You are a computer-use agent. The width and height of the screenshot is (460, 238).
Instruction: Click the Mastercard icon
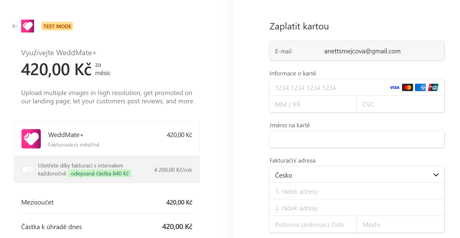tap(407, 87)
